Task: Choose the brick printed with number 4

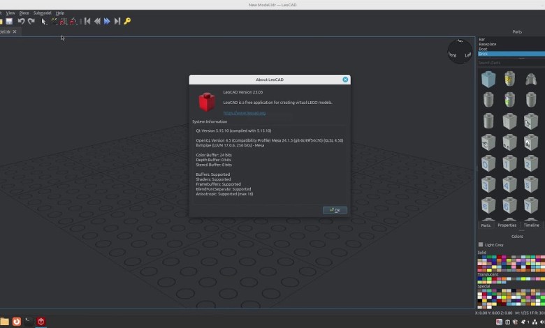Action: point(509,185)
